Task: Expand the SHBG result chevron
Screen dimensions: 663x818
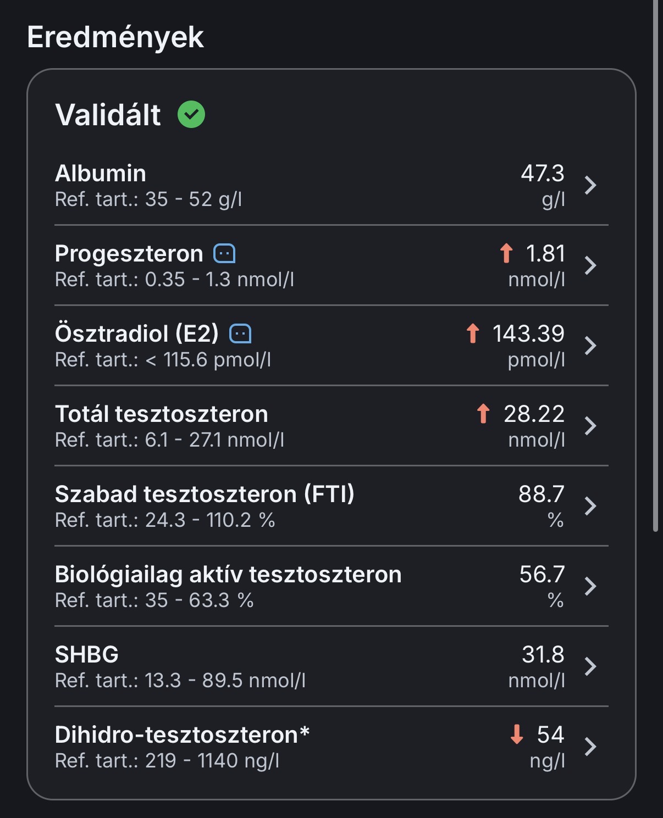Action: click(x=590, y=666)
